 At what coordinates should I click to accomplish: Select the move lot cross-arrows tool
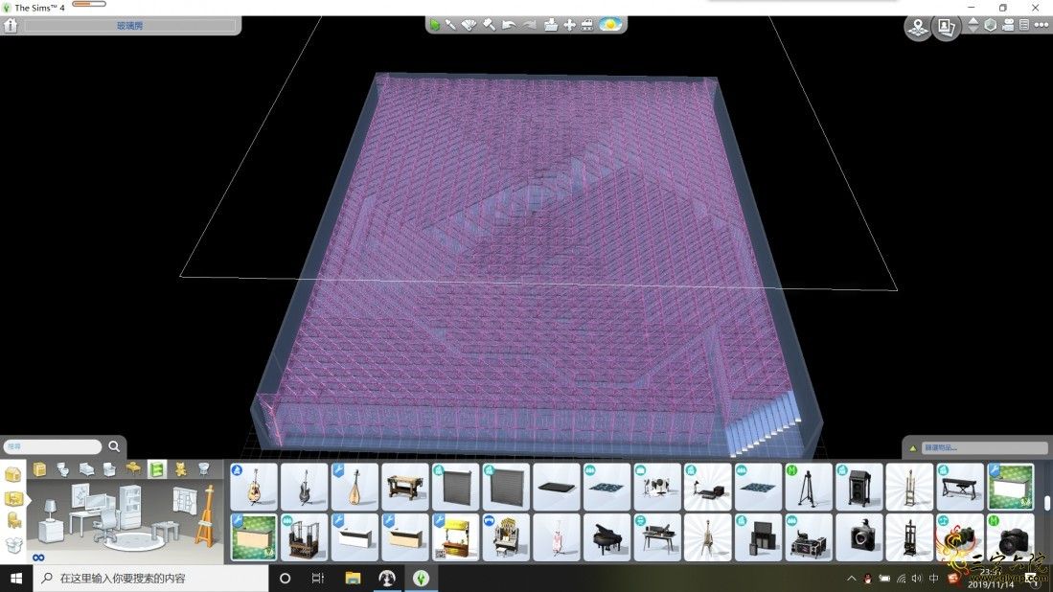point(569,25)
